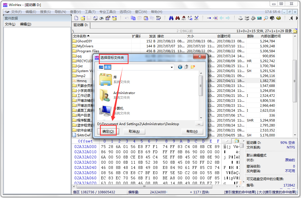Screen dimensions: 301x198
Task: Click the Back navigation arrow in toolbar
Action: 222,18
